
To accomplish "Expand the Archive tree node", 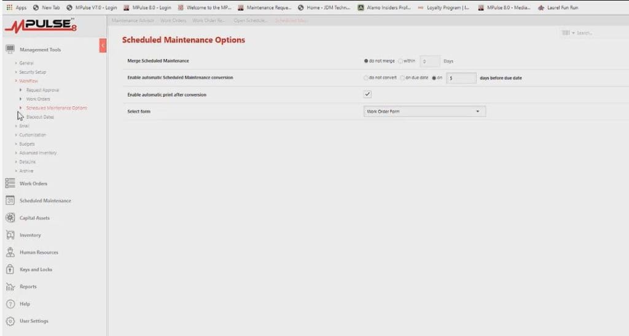I will [16, 171].
